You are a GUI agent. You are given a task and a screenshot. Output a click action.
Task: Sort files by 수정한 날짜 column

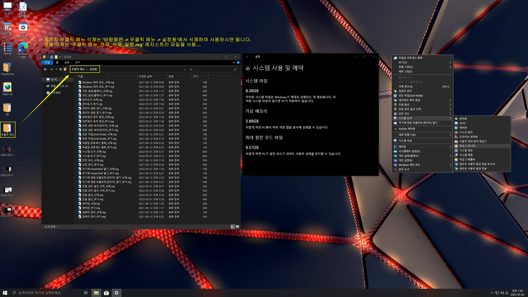(152, 76)
